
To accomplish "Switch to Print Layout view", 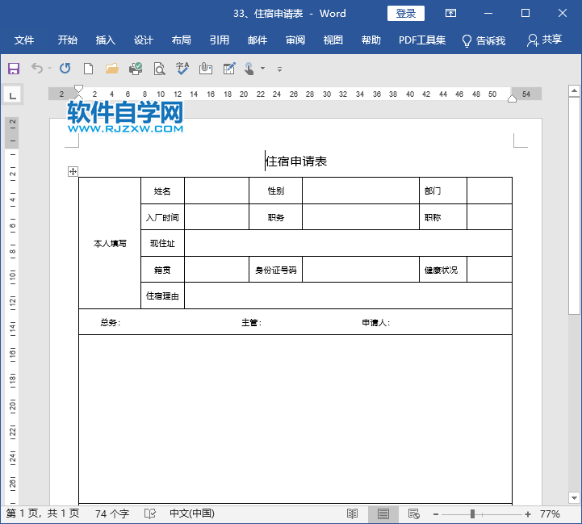I will coord(383,514).
